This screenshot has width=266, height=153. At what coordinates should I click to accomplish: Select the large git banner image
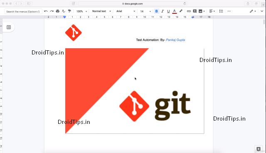point(135,91)
